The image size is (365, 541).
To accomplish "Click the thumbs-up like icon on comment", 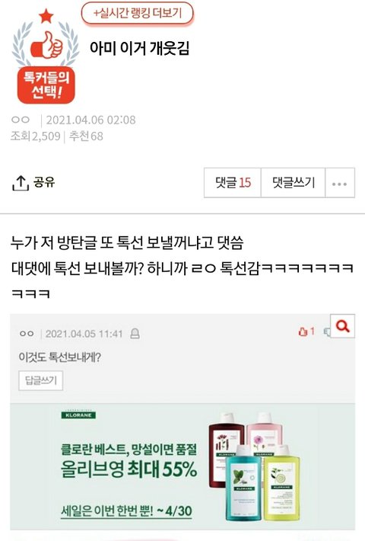I will (303, 332).
